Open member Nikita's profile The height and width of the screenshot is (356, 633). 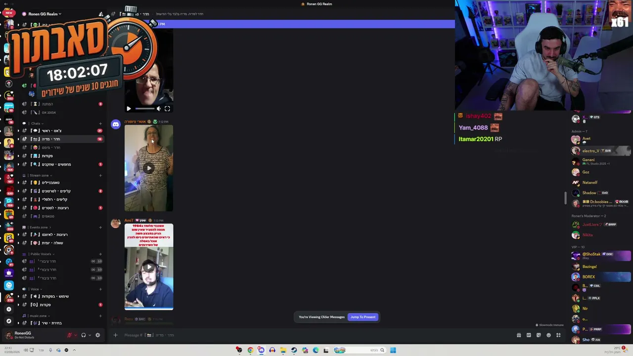pyautogui.click(x=601, y=235)
